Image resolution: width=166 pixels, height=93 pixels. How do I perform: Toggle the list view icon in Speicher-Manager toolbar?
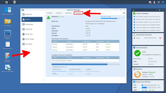tap(124, 13)
